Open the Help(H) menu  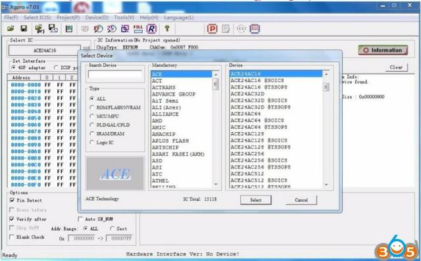(149, 18)
